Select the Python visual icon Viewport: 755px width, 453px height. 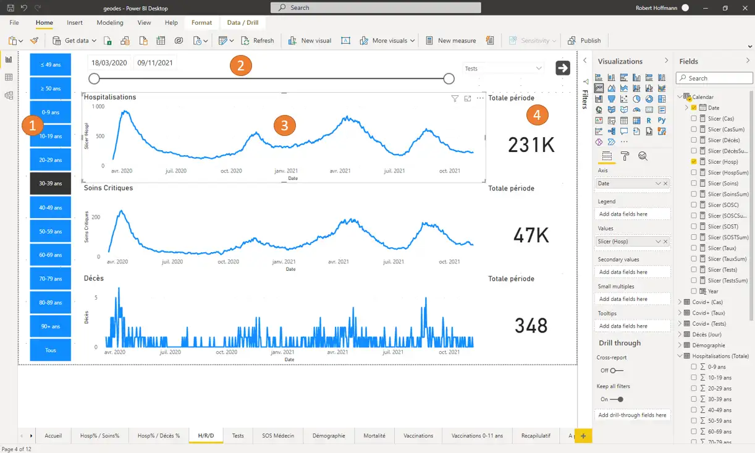click(662, 120)
